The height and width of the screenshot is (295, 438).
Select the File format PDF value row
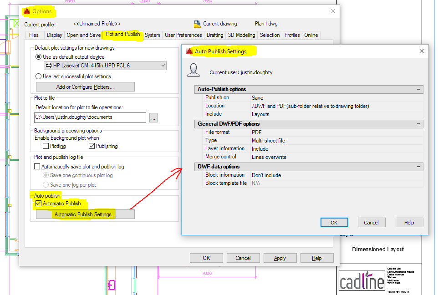click(336, 132)
